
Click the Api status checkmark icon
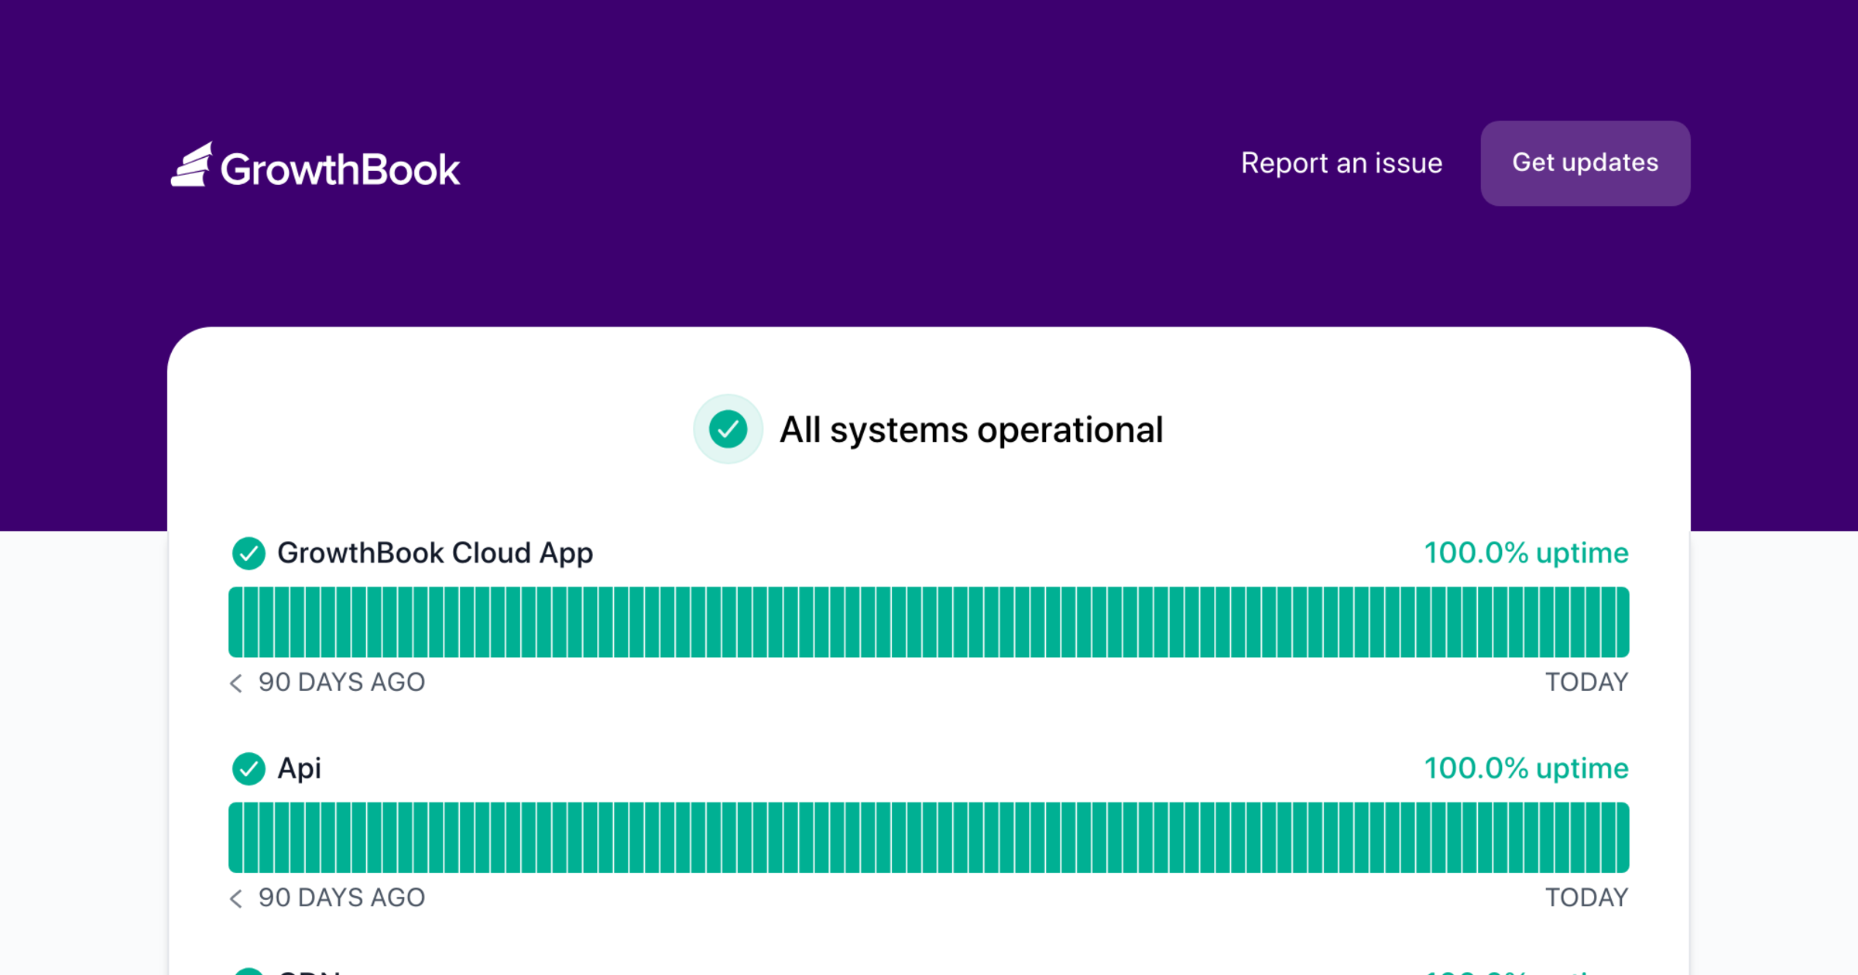[x=249, y=768]
